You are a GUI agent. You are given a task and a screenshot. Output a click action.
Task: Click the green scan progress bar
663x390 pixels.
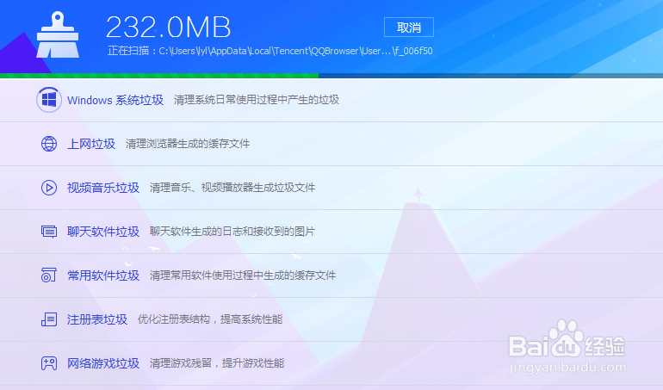pyautogui.click(x=159, y=76)
